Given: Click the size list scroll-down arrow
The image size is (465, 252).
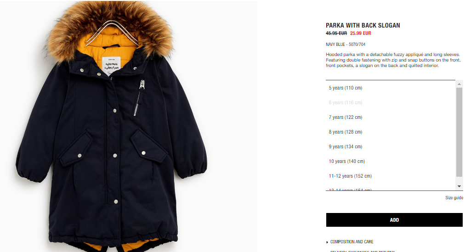Looking at the screenshot, I should pyautogui.click(x=459, y=186).
